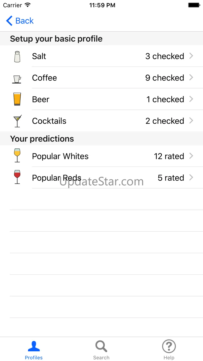Tap the salt shaker icon
The height and width of the screenshot is (361, 203).
(x=17, y=56)
